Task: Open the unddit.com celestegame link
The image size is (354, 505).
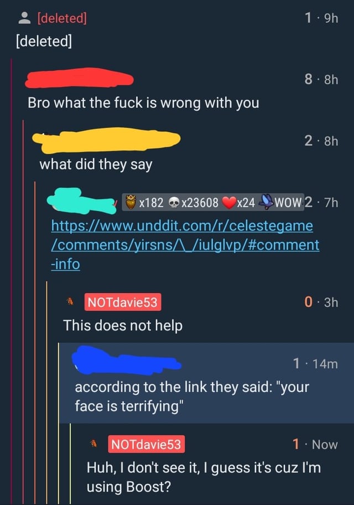Action: click(x=185, y=245)
